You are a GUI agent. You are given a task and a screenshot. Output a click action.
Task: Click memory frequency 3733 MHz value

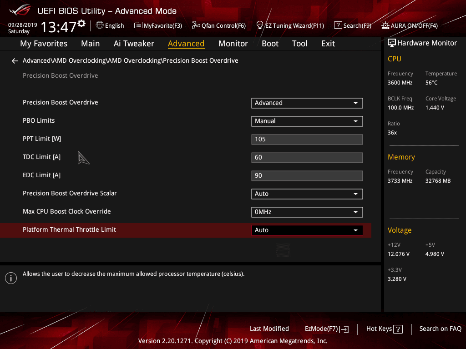click(x=400, y=181)
